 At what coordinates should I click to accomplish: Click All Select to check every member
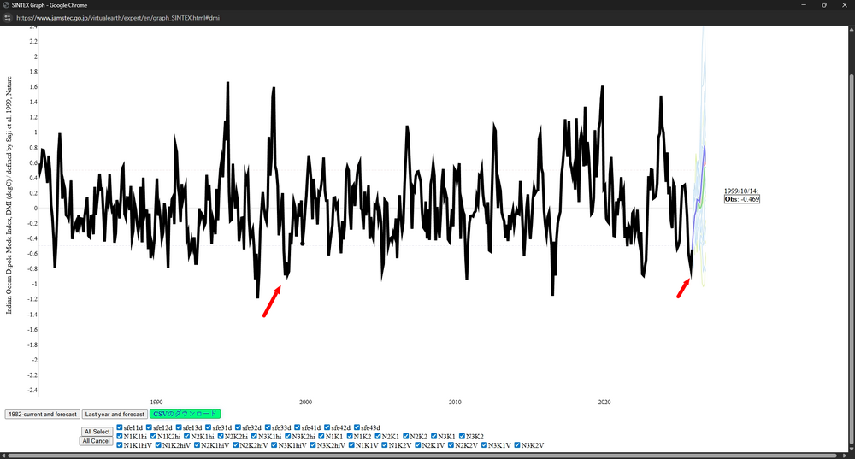97,432
